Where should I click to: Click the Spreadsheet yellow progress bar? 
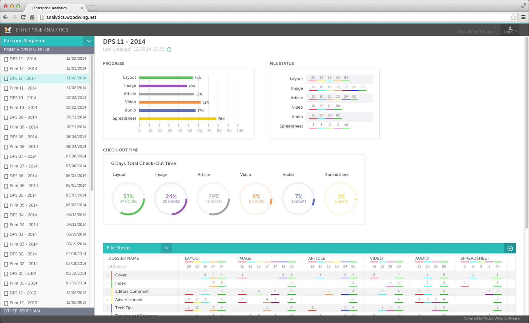click(x=178, y=119)
